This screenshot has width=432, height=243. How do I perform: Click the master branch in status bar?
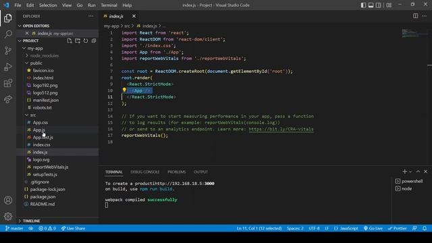pos(14,228)
